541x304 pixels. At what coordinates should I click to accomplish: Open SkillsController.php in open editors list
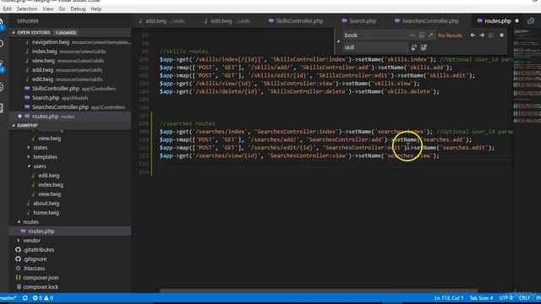pyautogui.click(x=70, y=89)
